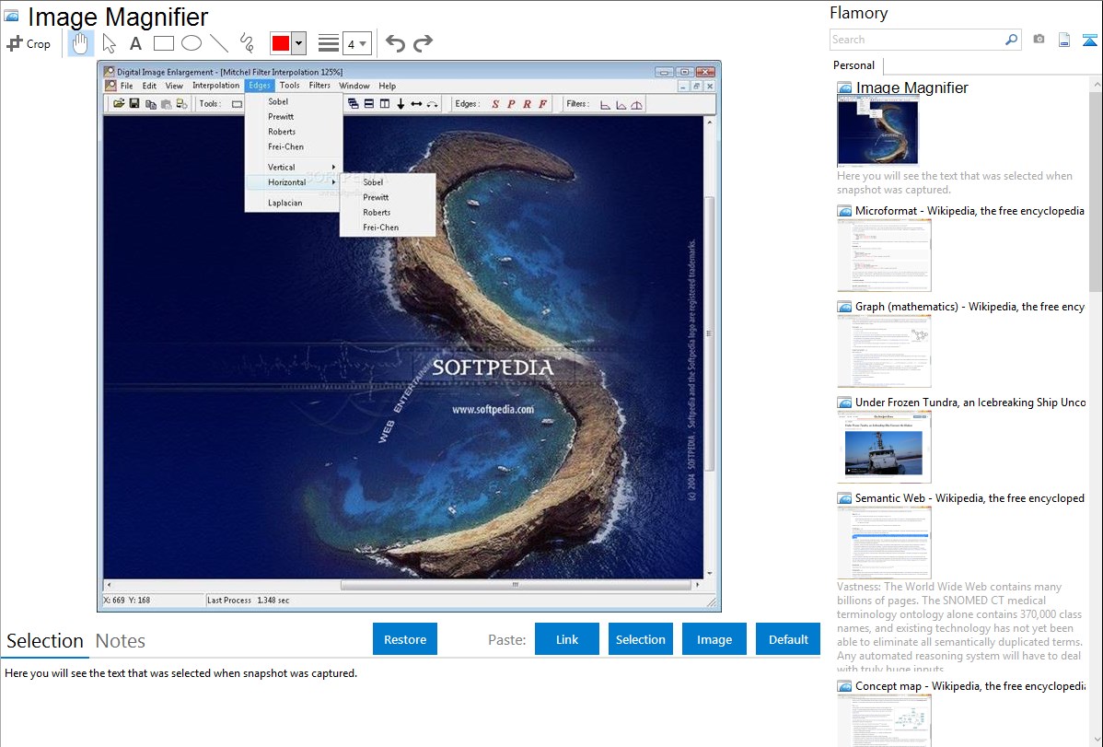1103x747 pixels.
Task: Click the redo arrow
Action: 423,43
